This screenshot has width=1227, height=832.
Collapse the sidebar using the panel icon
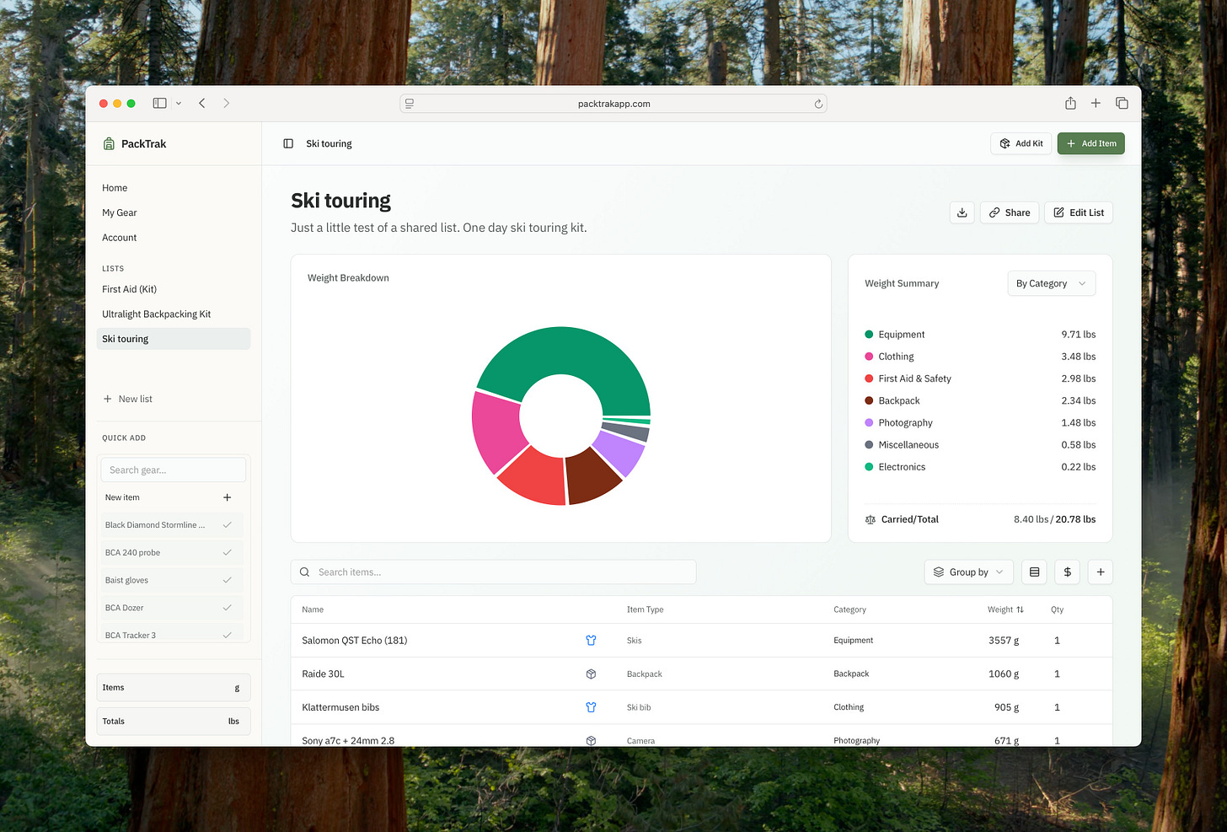pos(287,143)
